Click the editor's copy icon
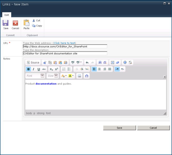Image resolution: width=172 pixels, height=155 pixels. [50, 63]
